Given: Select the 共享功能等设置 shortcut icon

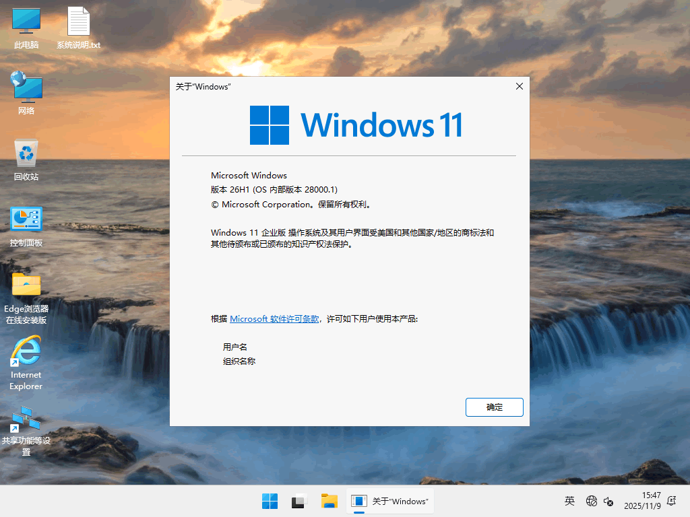Looking at the screenshot, I should (x=26, y=431).
